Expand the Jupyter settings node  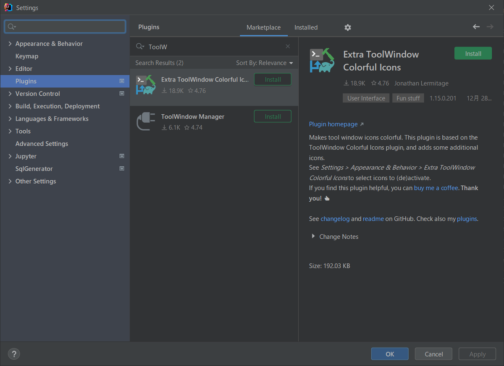coord(10,156)
